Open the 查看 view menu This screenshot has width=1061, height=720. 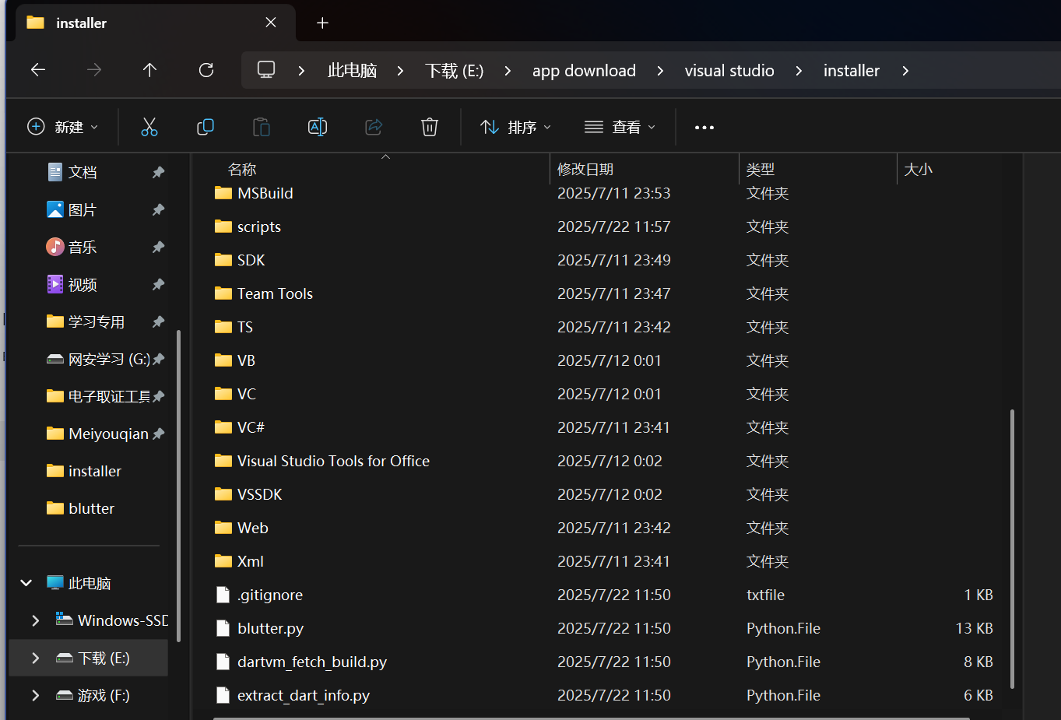click(x=620, y=127)
